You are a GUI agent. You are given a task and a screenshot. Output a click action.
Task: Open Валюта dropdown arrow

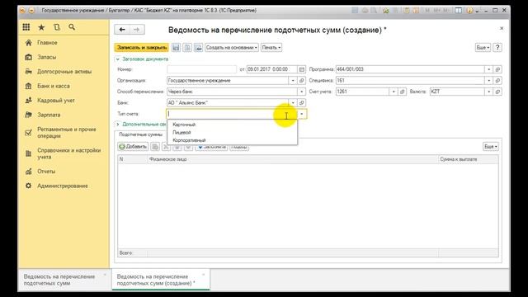pos(489,92)
